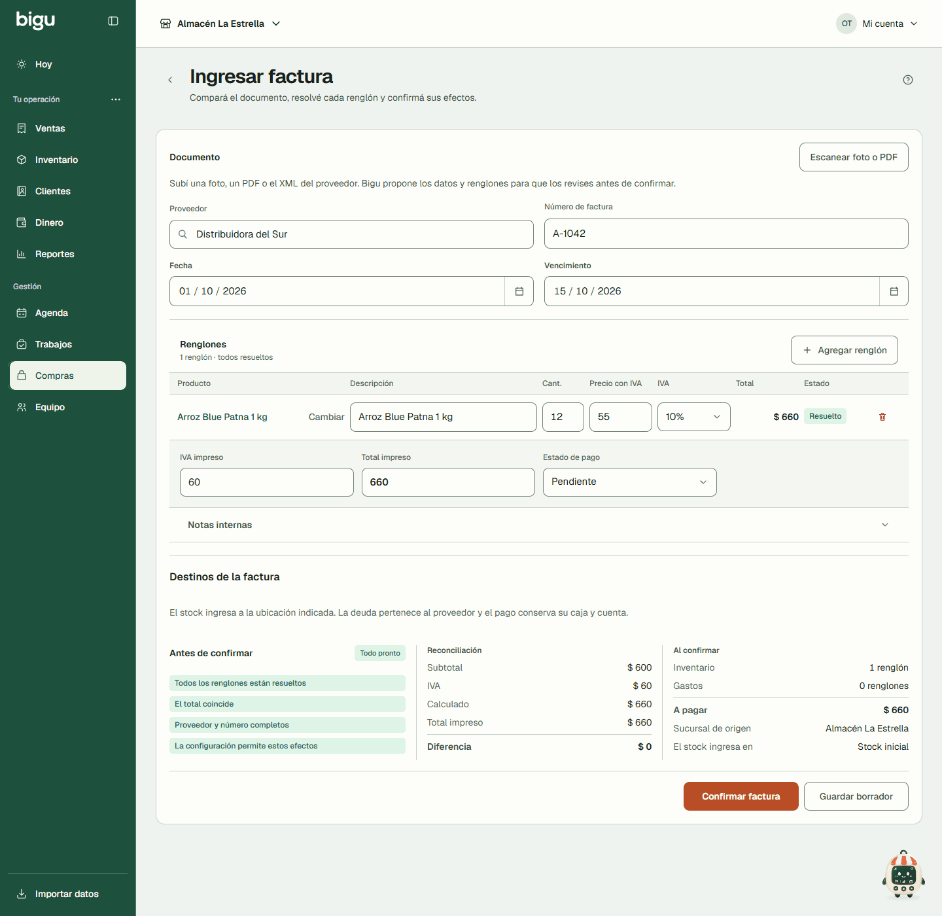Click Escanear foto o PDF button
The width and height of the screenshot is (942, 916).
coord(854,157)
